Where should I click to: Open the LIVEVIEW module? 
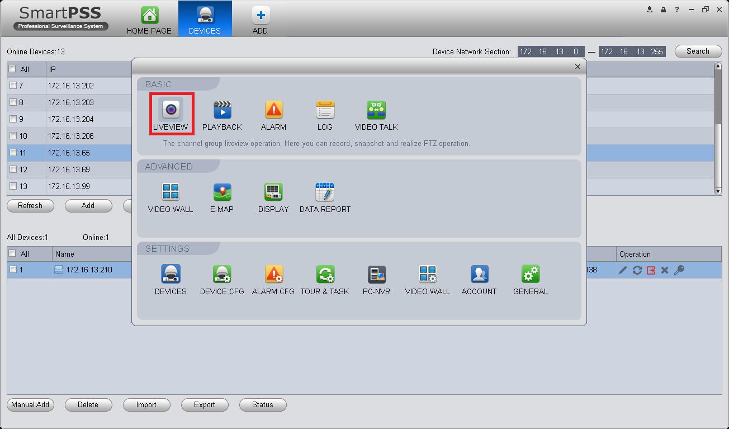click(172, 114)
